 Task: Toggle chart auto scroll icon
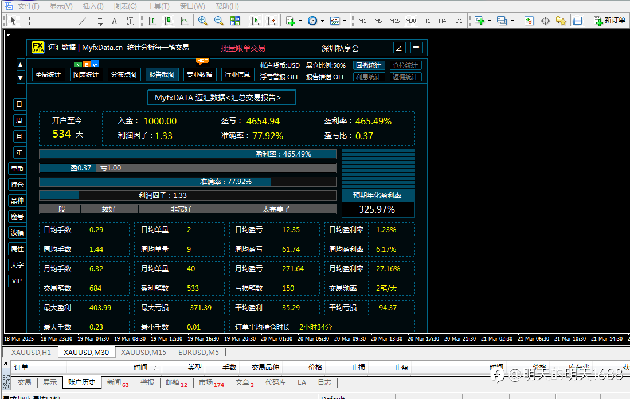click(x=255, y=21)
